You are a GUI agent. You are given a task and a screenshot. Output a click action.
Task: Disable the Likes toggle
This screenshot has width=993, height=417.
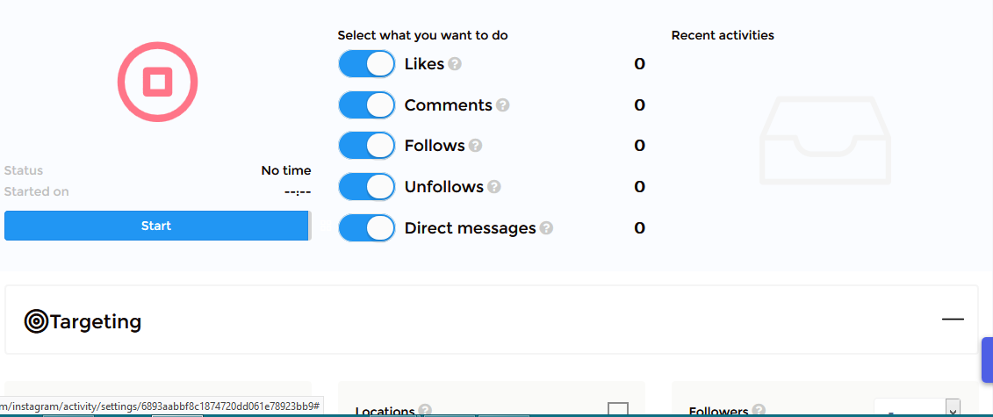tap(367, 64)
